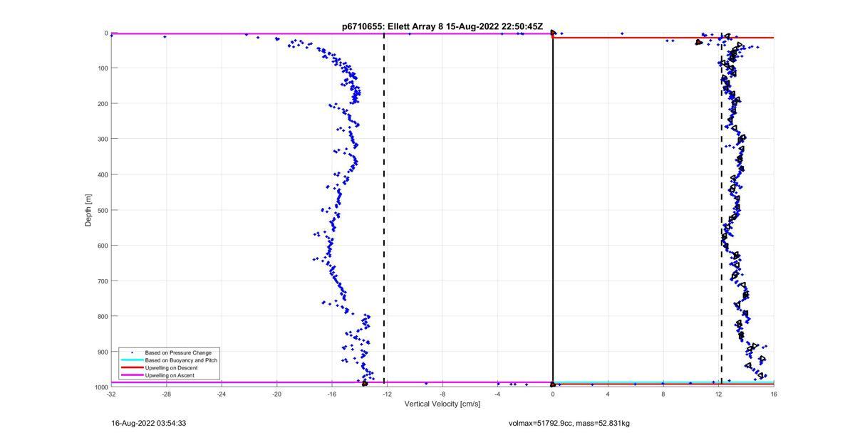855x435 pixels.
Task: Click the dashed vertical line near 12 cm/s
Action: 721,210
